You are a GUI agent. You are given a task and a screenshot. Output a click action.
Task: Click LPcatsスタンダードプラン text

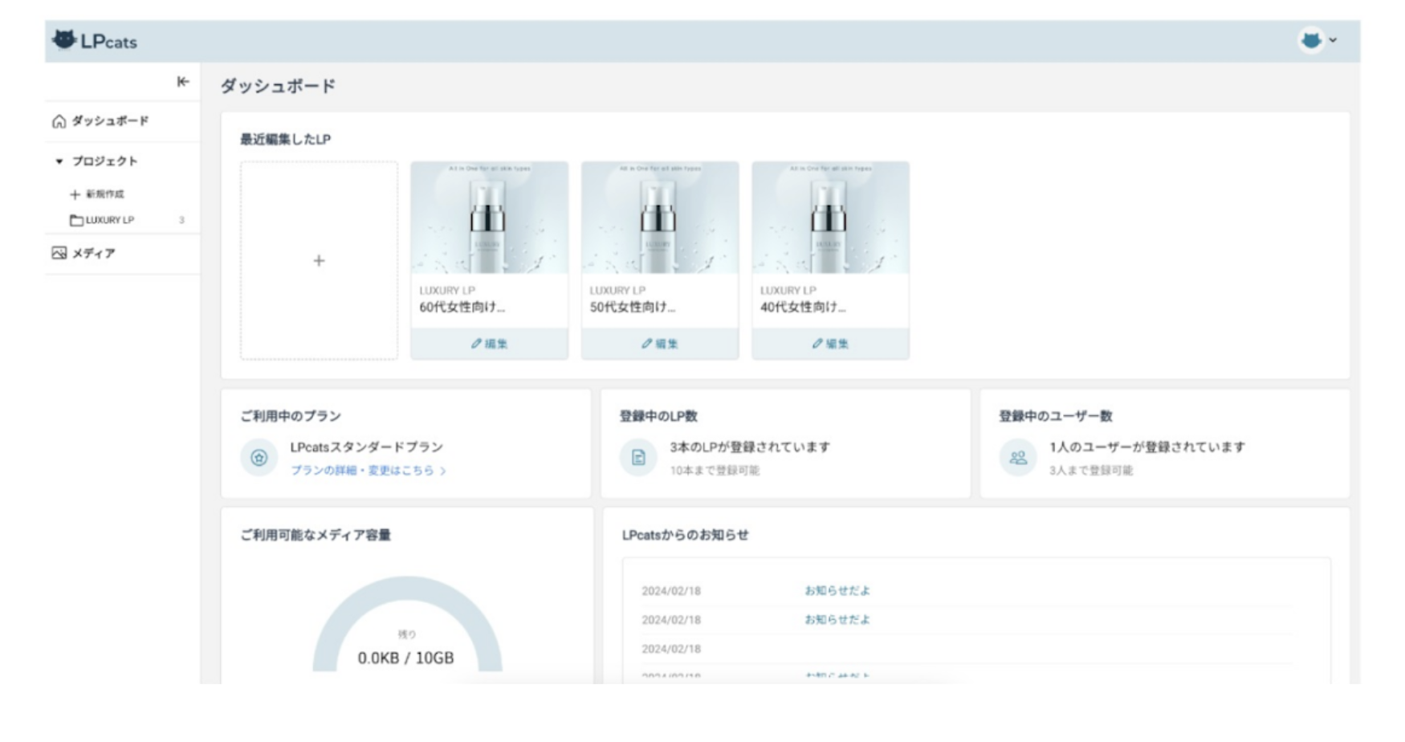tap(367, 447)
